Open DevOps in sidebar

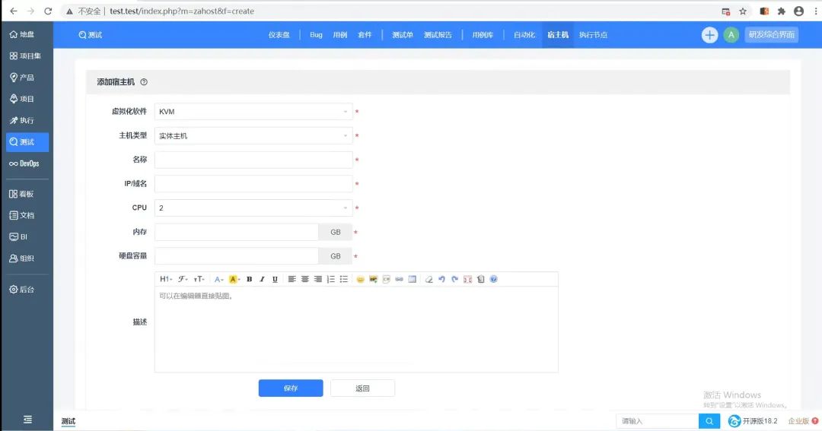click(24, 163)
